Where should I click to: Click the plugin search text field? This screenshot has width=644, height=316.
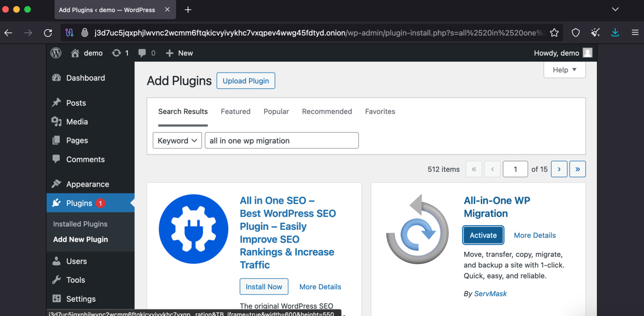(282, 140)
